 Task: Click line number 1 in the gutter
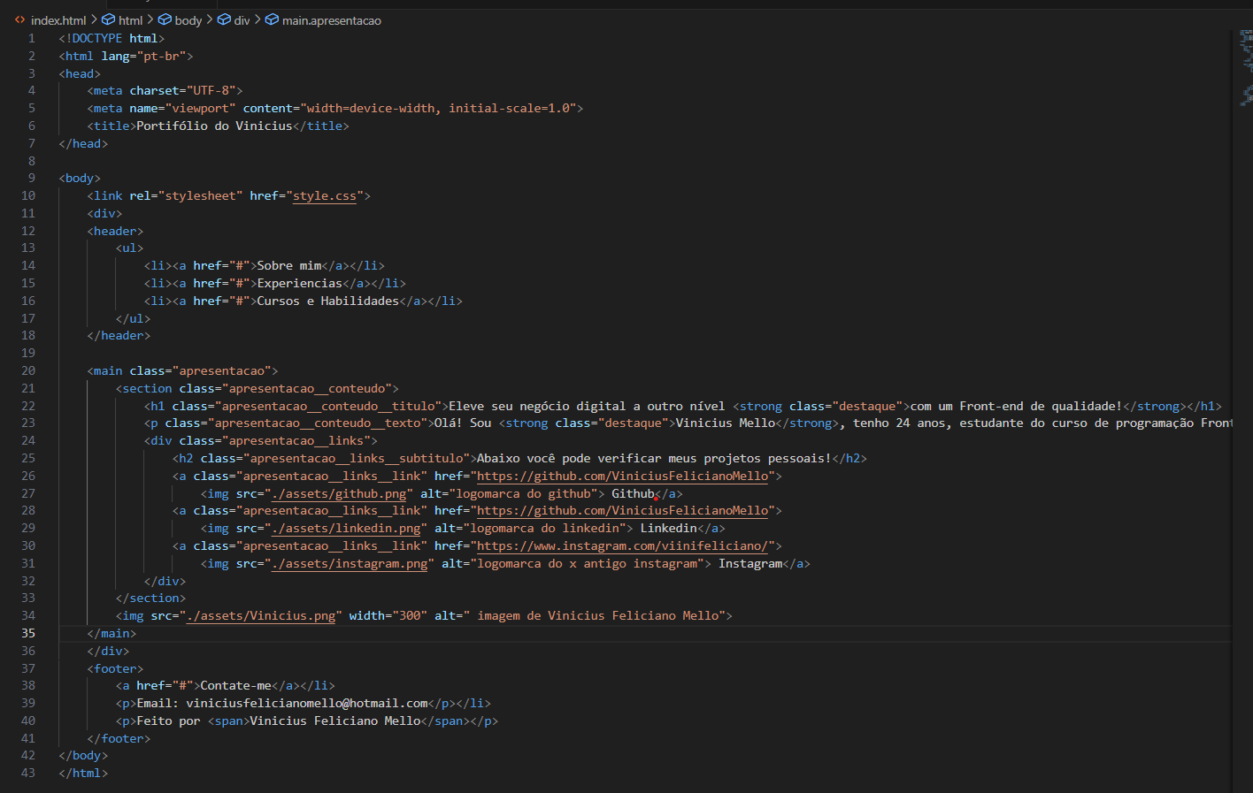[32, 39]
